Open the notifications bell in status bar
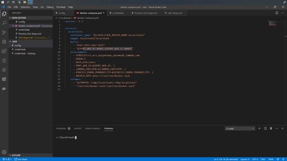This screenshot has width=287, height=161. (x=283, y=159)
